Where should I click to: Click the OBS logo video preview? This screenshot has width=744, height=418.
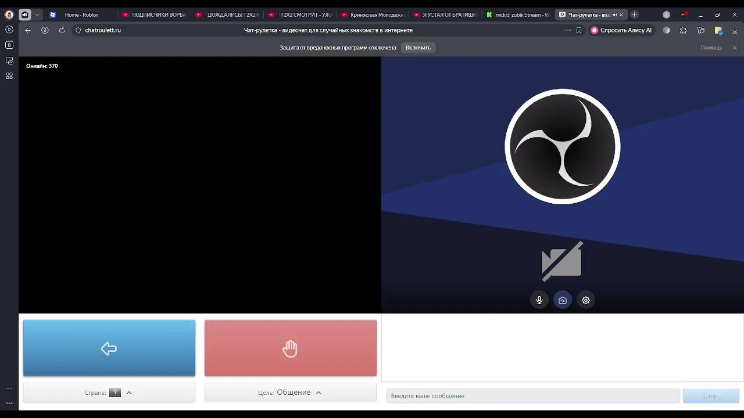(563, 146)
